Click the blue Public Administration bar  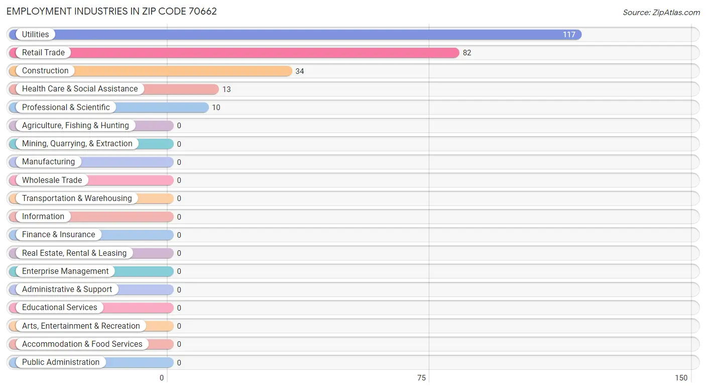[x=91, y=362]
